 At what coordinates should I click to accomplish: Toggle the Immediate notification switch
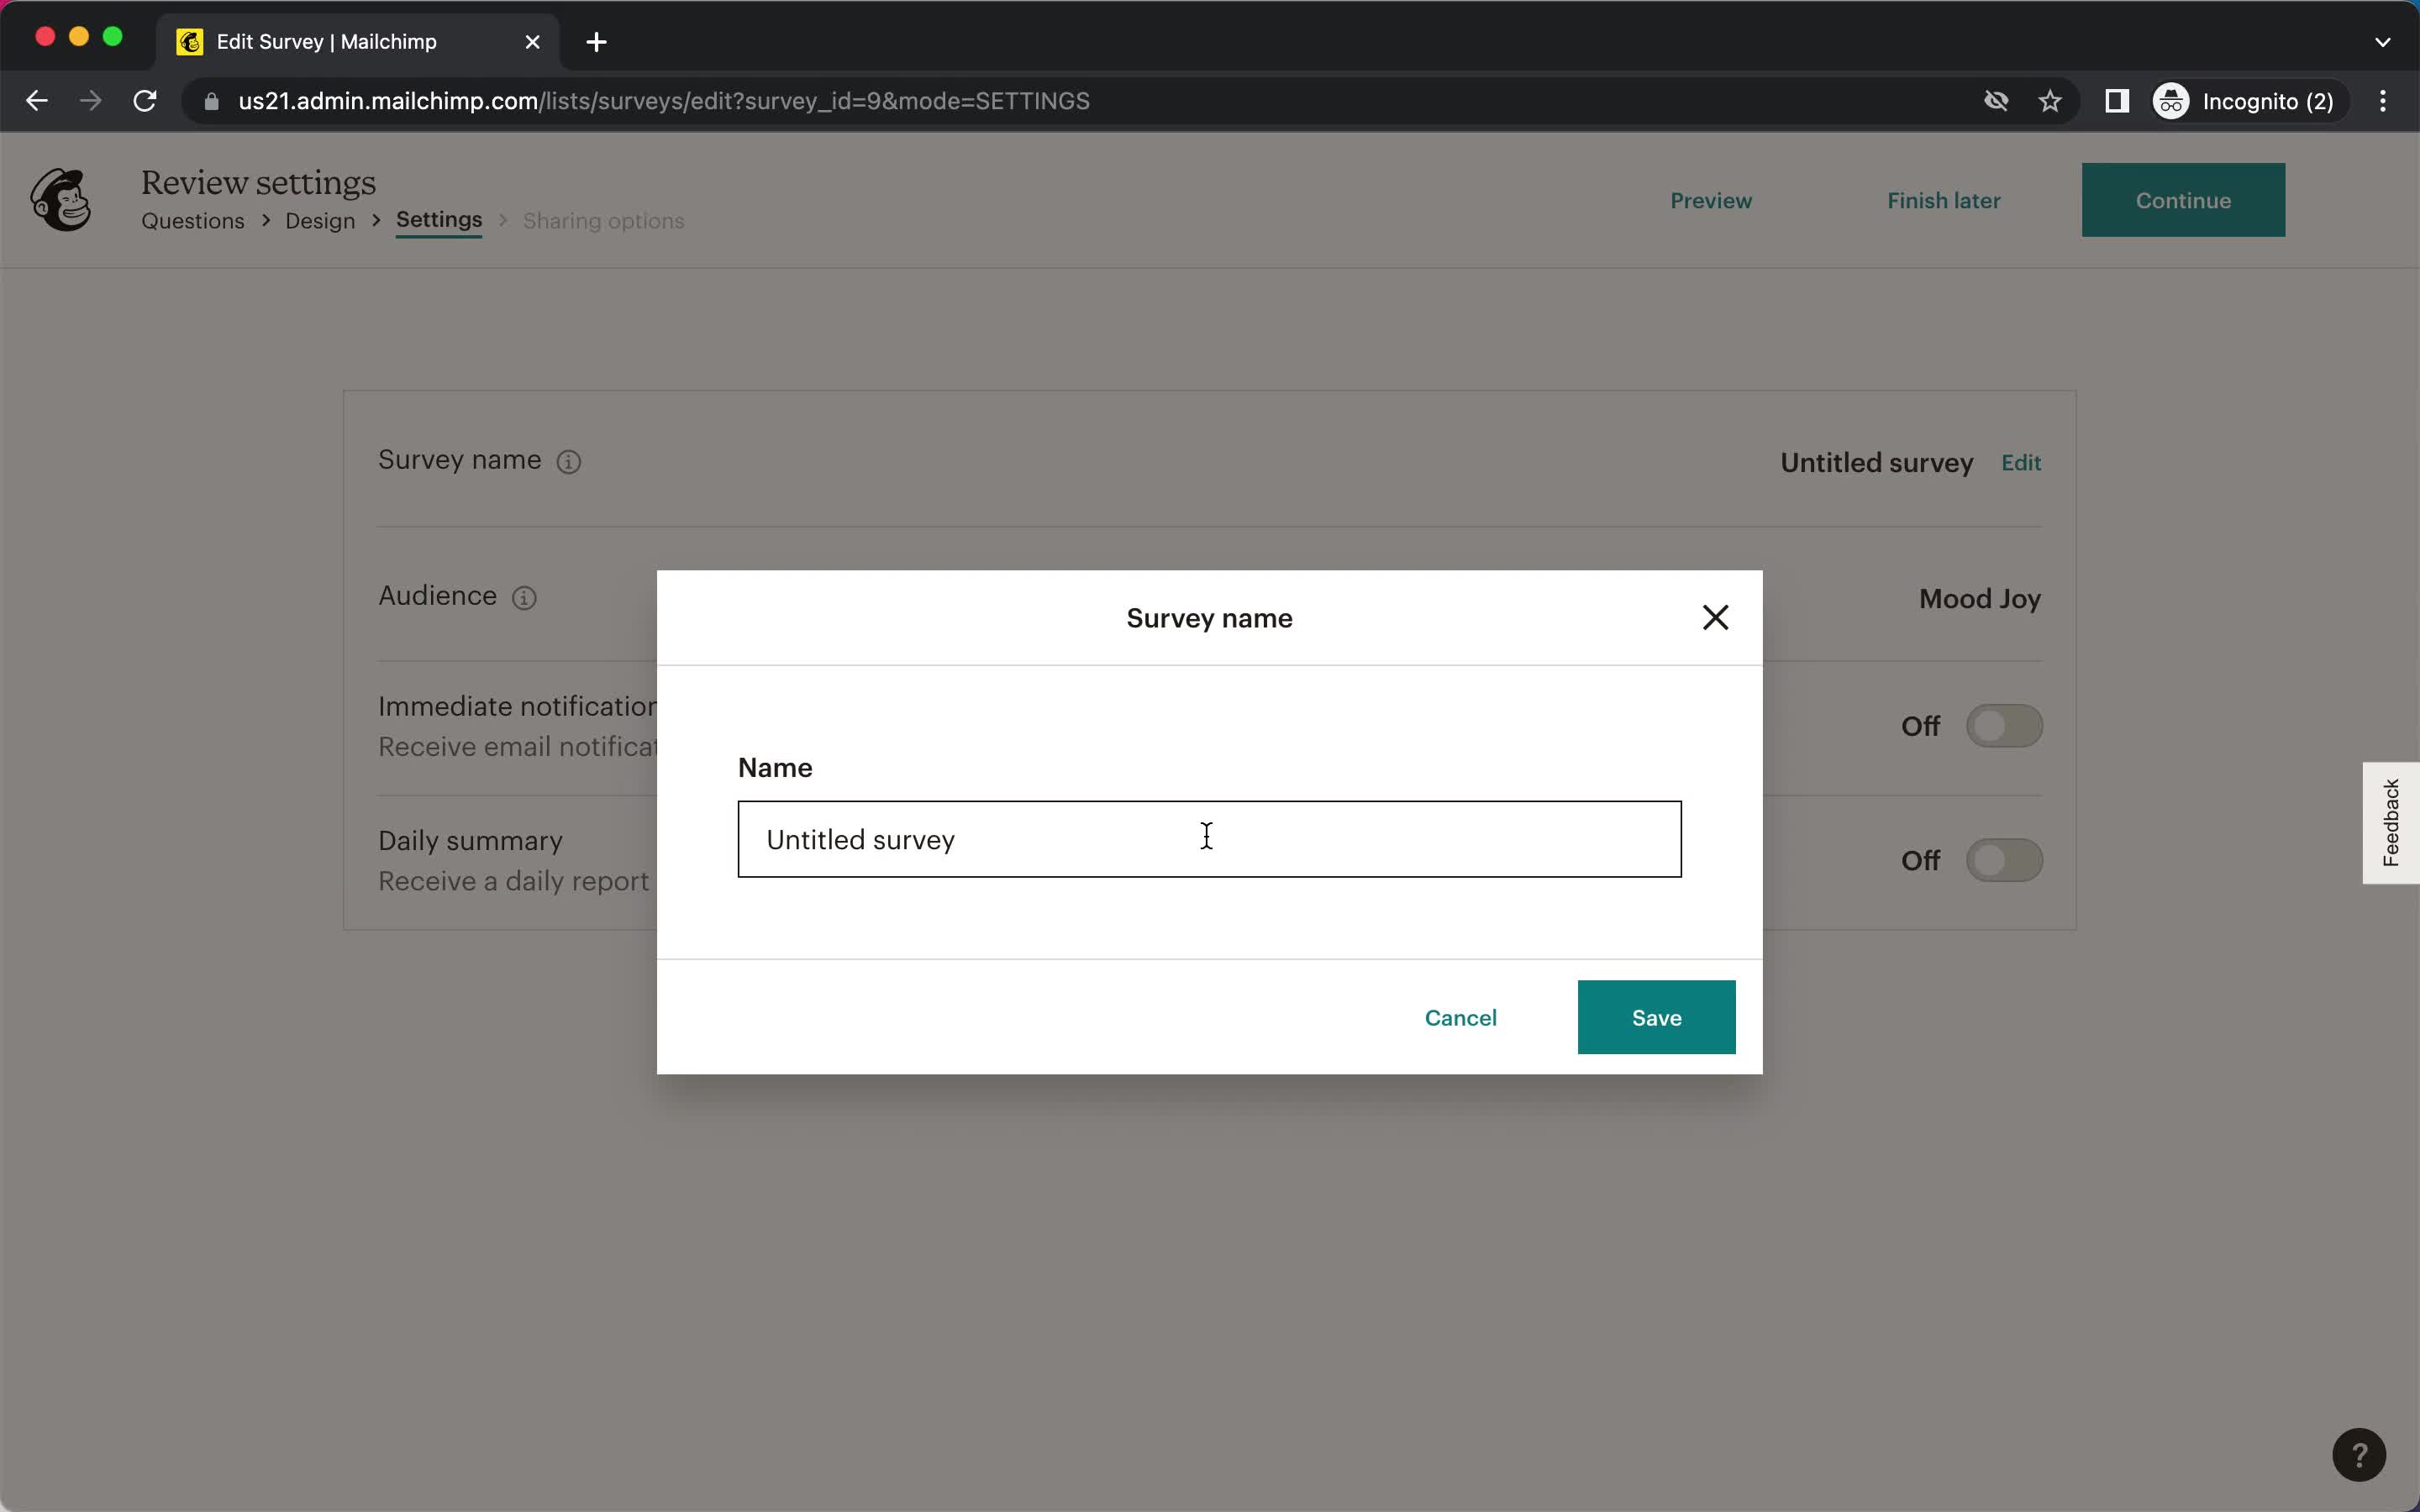click(x=2003, y=727)
